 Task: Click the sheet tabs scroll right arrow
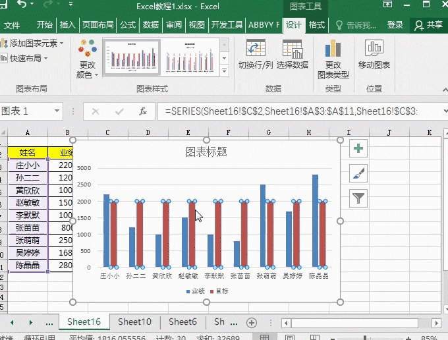coord(30,323)
